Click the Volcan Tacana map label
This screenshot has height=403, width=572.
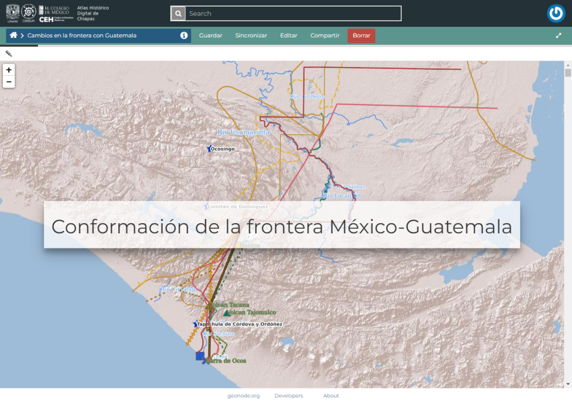[x=230, y=305]
